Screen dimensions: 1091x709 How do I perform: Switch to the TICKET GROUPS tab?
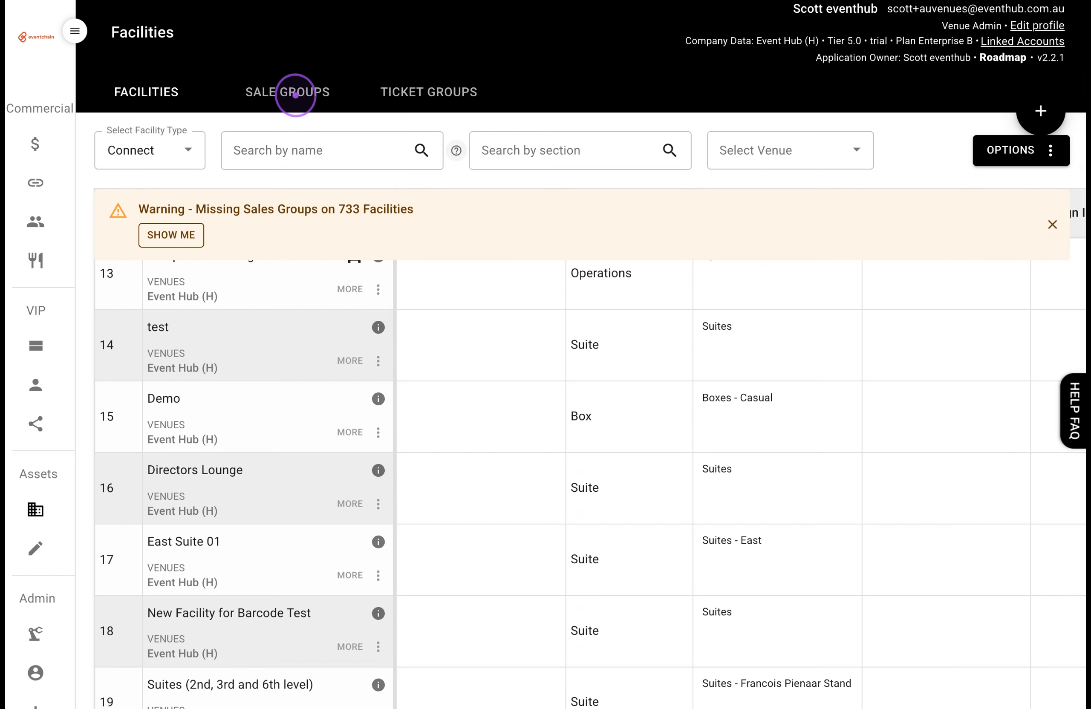(x=429, y=92)
